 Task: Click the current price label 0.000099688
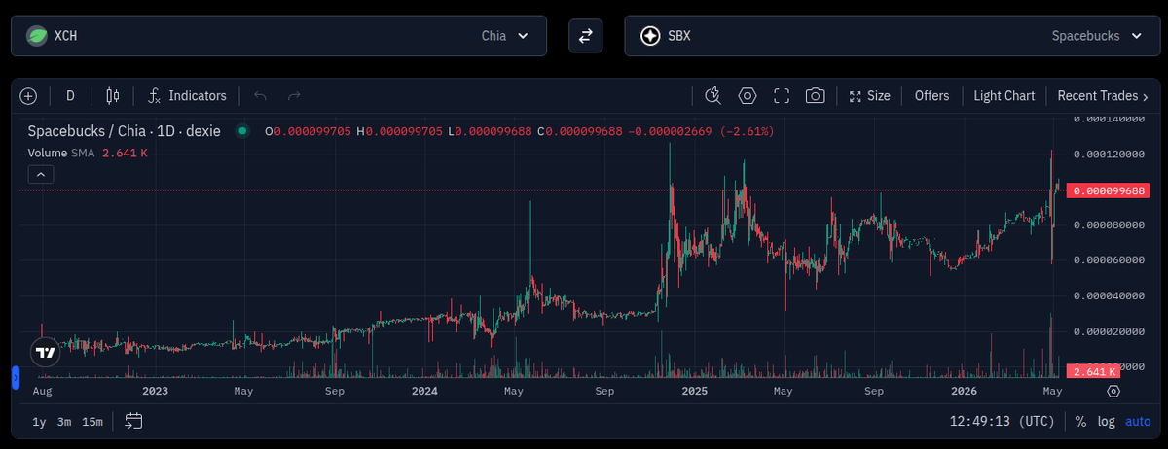[x=1109, y=190]
